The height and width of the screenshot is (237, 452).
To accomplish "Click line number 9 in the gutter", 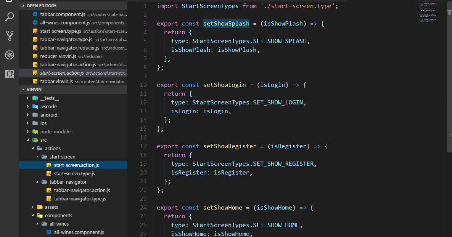I will [x=145, y=76].
